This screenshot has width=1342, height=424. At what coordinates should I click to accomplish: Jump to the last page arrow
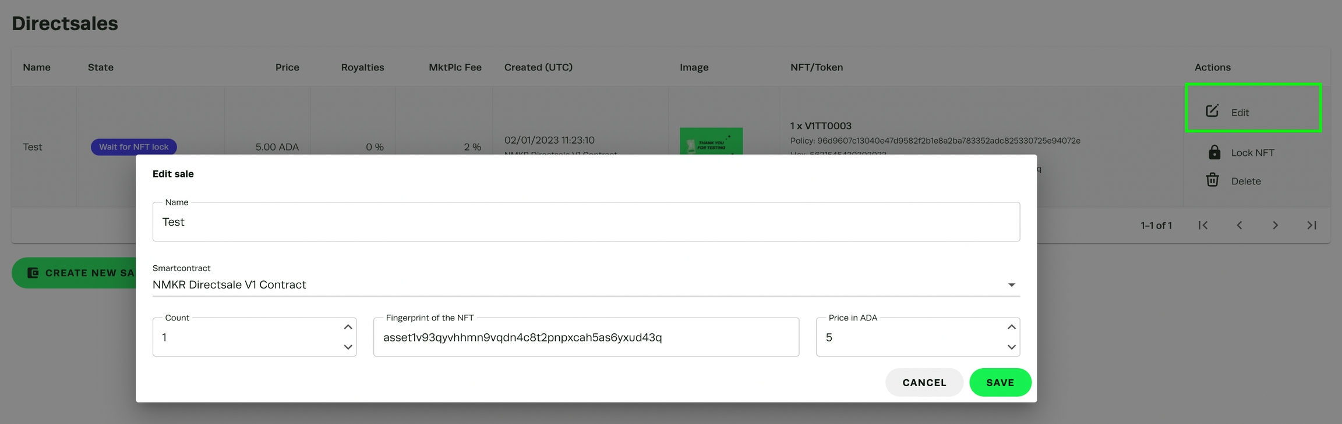[x=1311, y=225]
